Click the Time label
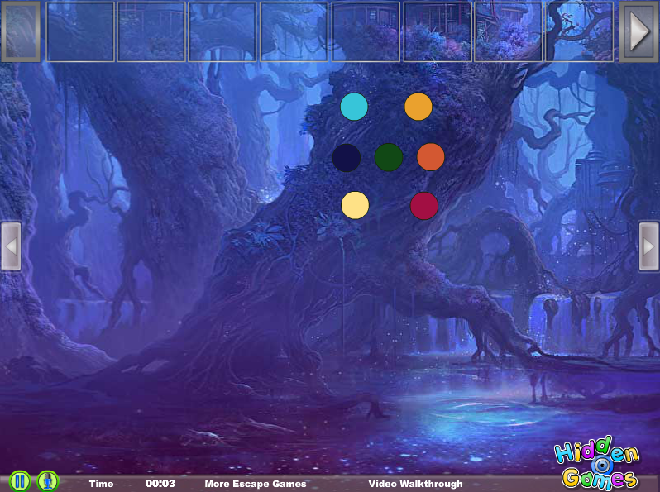The width and height of the screenshot is (660, 492). coord(101,484)
